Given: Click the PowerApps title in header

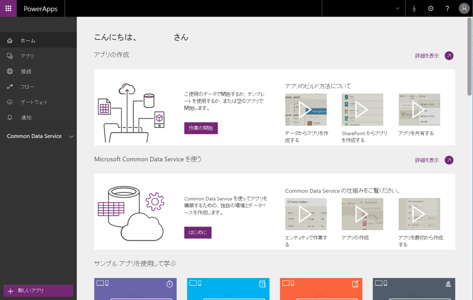Looking at the screenshot, I should [x=41, y=9].
